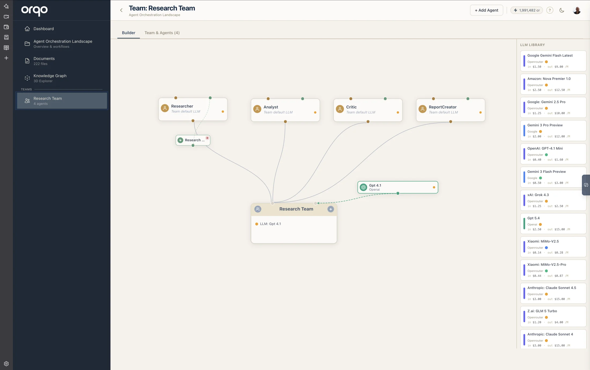
Task: Select OpenAI: GPT-4.1 Mini in the LLM library
Action: [553, 154]
